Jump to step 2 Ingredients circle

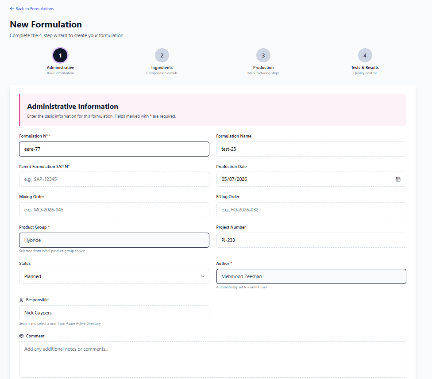[x=162, y=55]
